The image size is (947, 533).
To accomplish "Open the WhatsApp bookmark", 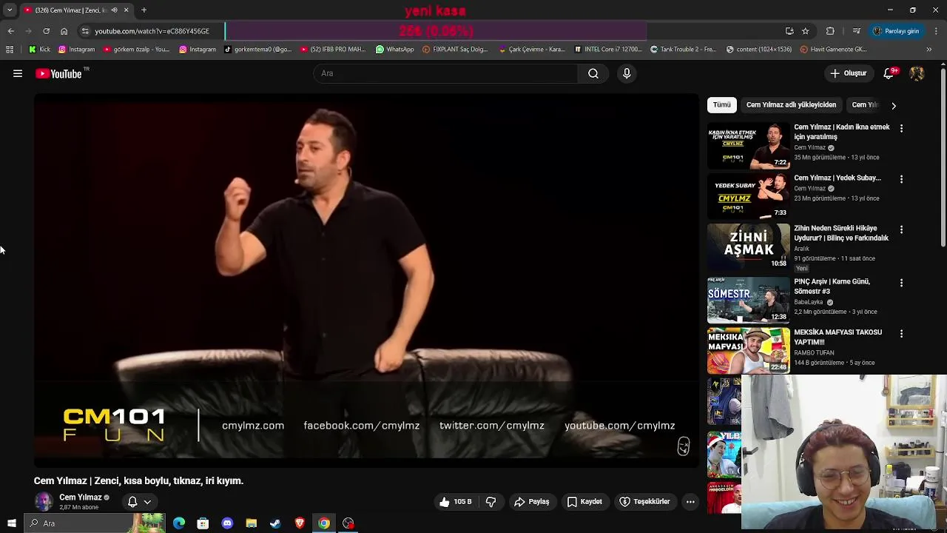I will [394, 50].
